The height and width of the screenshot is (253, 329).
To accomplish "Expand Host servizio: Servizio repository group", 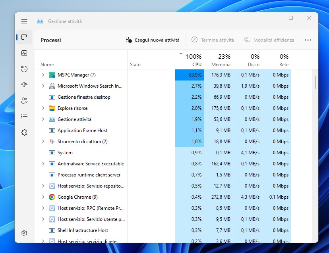I will click(43, 186).
